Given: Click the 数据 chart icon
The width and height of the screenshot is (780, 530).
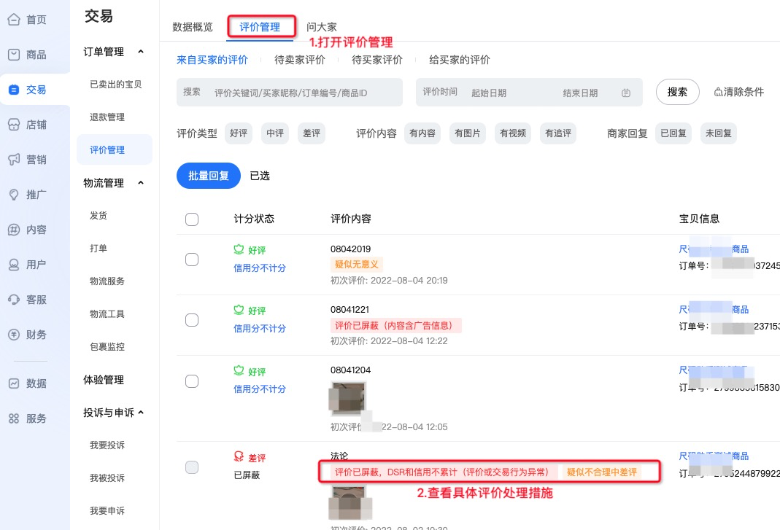Looking at the screenshot, I should (x=14, y=383).
